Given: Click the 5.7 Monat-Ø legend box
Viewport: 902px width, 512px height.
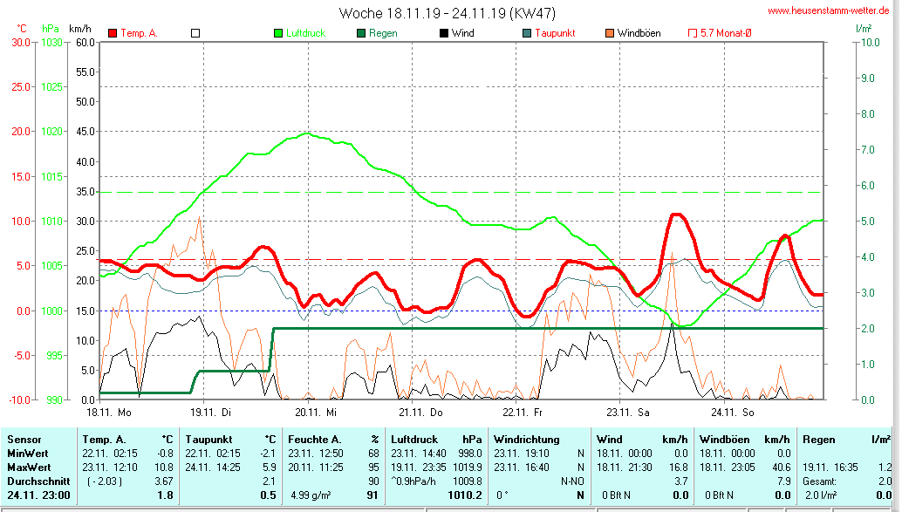Looking at the screenshot, I should pos(693,33).
